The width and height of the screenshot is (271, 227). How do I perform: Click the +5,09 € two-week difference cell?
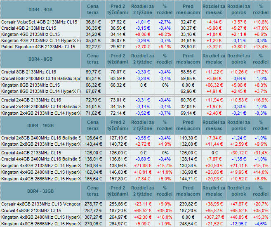143,224
